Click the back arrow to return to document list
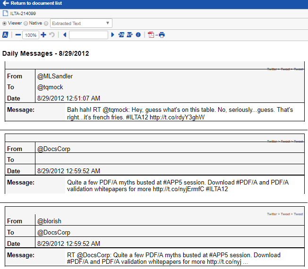The height and width of the screenshot is (269, 308). click(x=5, y=3)
